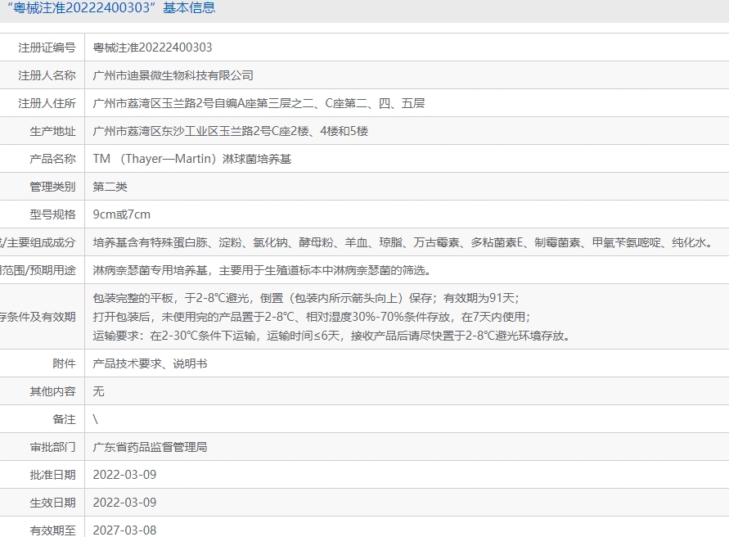
Task: Select company name 广州市迪景微生物科技有限公司
Action: tap(173, 75)
